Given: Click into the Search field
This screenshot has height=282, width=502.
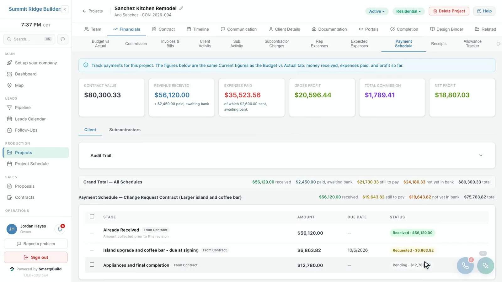Looking at the screenshot, I should (x=29, y=39).
